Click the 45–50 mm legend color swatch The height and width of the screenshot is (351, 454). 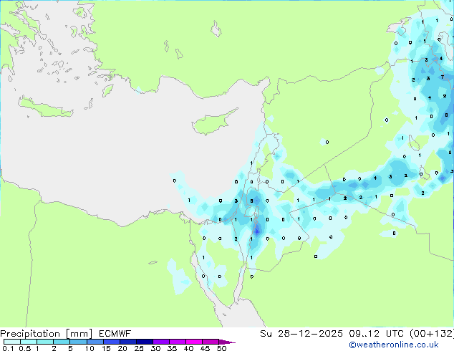211,342
